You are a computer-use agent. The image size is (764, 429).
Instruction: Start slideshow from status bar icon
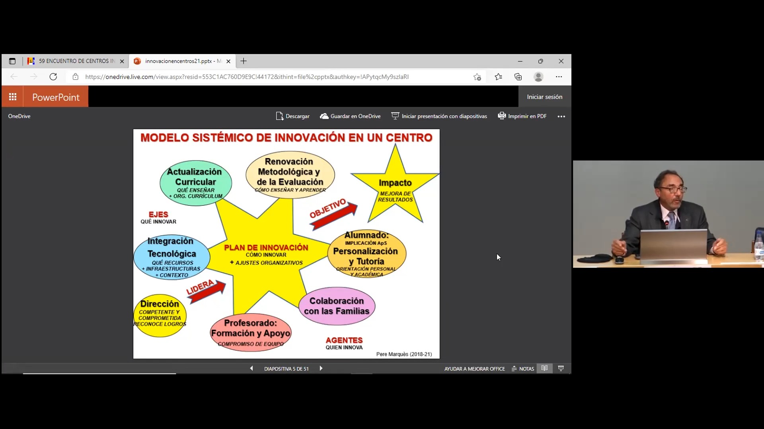[x=561, y=368]
